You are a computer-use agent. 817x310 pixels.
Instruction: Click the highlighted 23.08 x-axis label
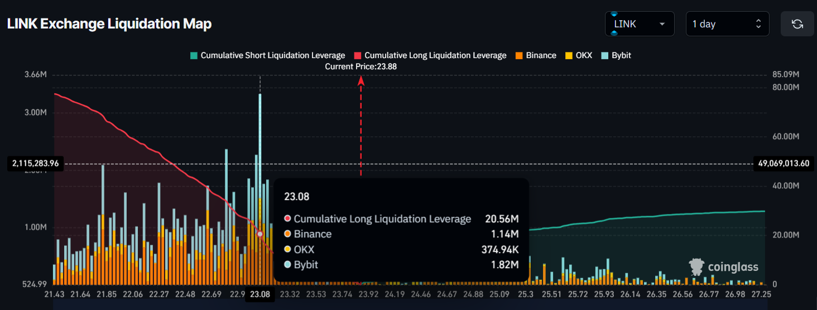pos(260,294)
